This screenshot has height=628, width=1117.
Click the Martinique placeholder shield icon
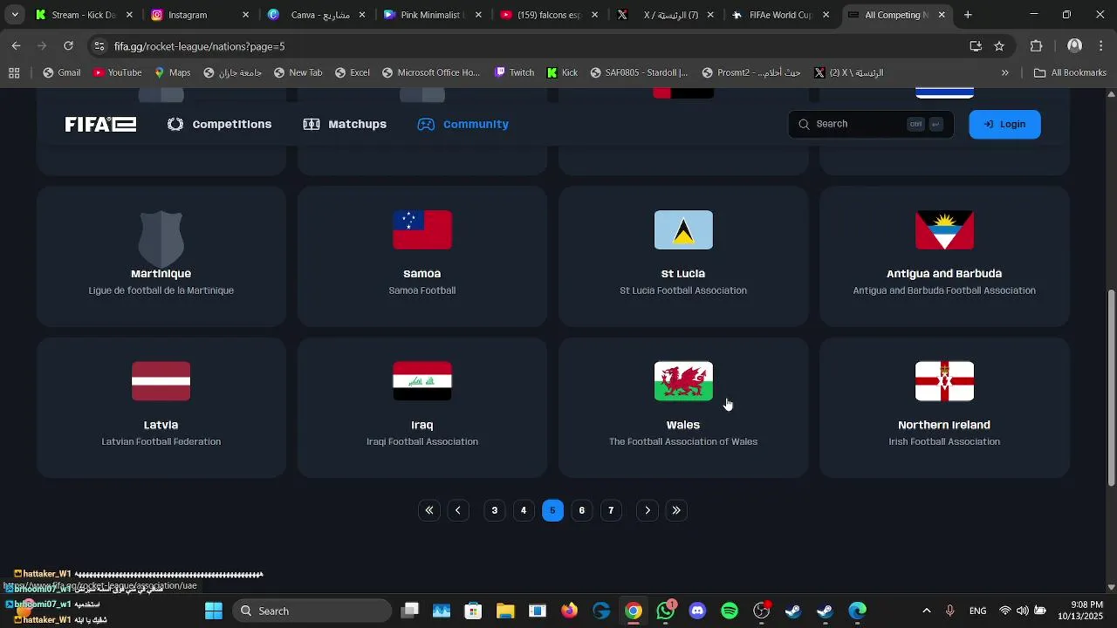click(x=161, y=237)
